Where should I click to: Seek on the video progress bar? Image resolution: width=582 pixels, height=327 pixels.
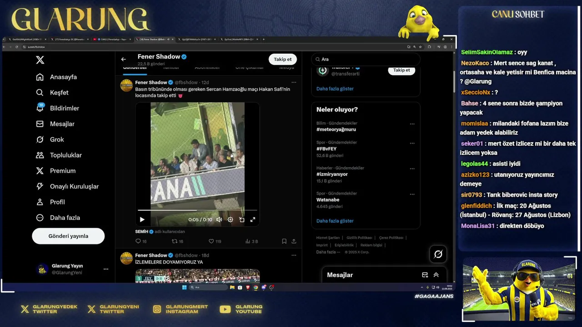197,210
